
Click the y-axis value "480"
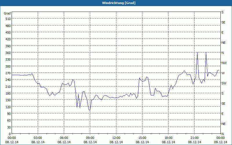coord(8,26)
